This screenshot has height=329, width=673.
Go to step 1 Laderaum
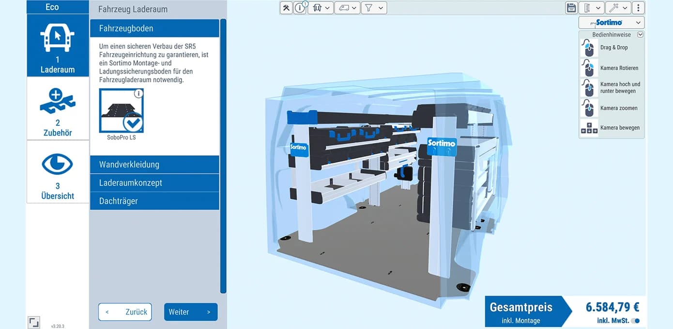(x=58, y=45)
